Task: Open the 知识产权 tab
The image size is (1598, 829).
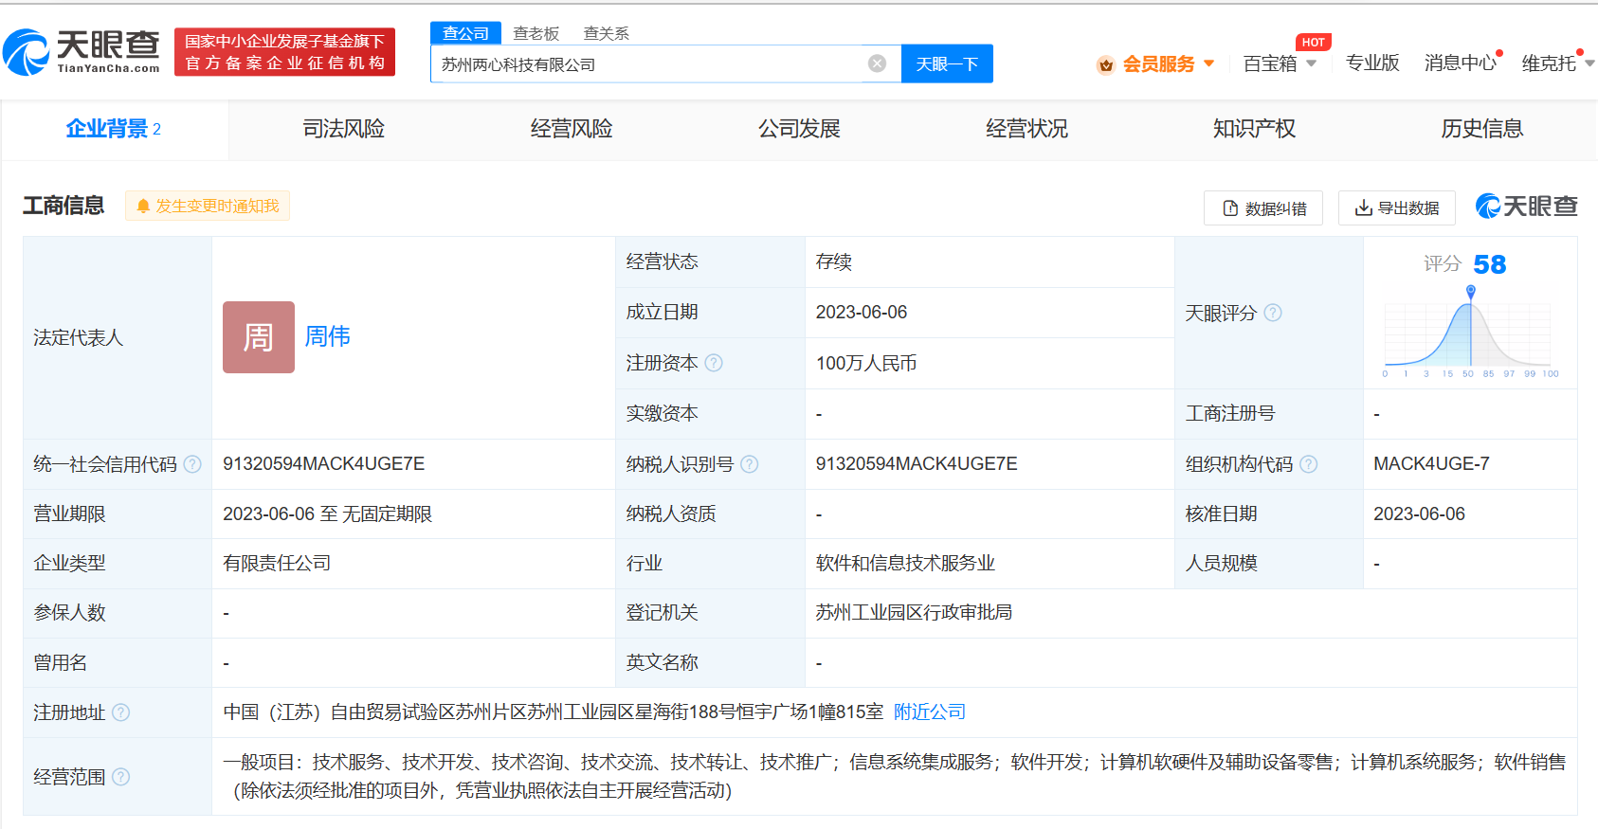Action: click(1254, 129)
